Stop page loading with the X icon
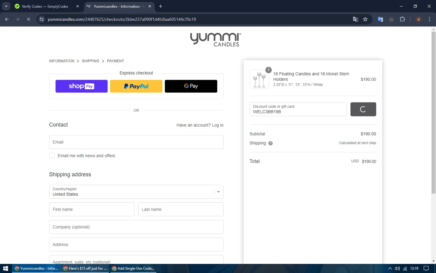This screenshot has height=273, width=436. pos(28,19)
